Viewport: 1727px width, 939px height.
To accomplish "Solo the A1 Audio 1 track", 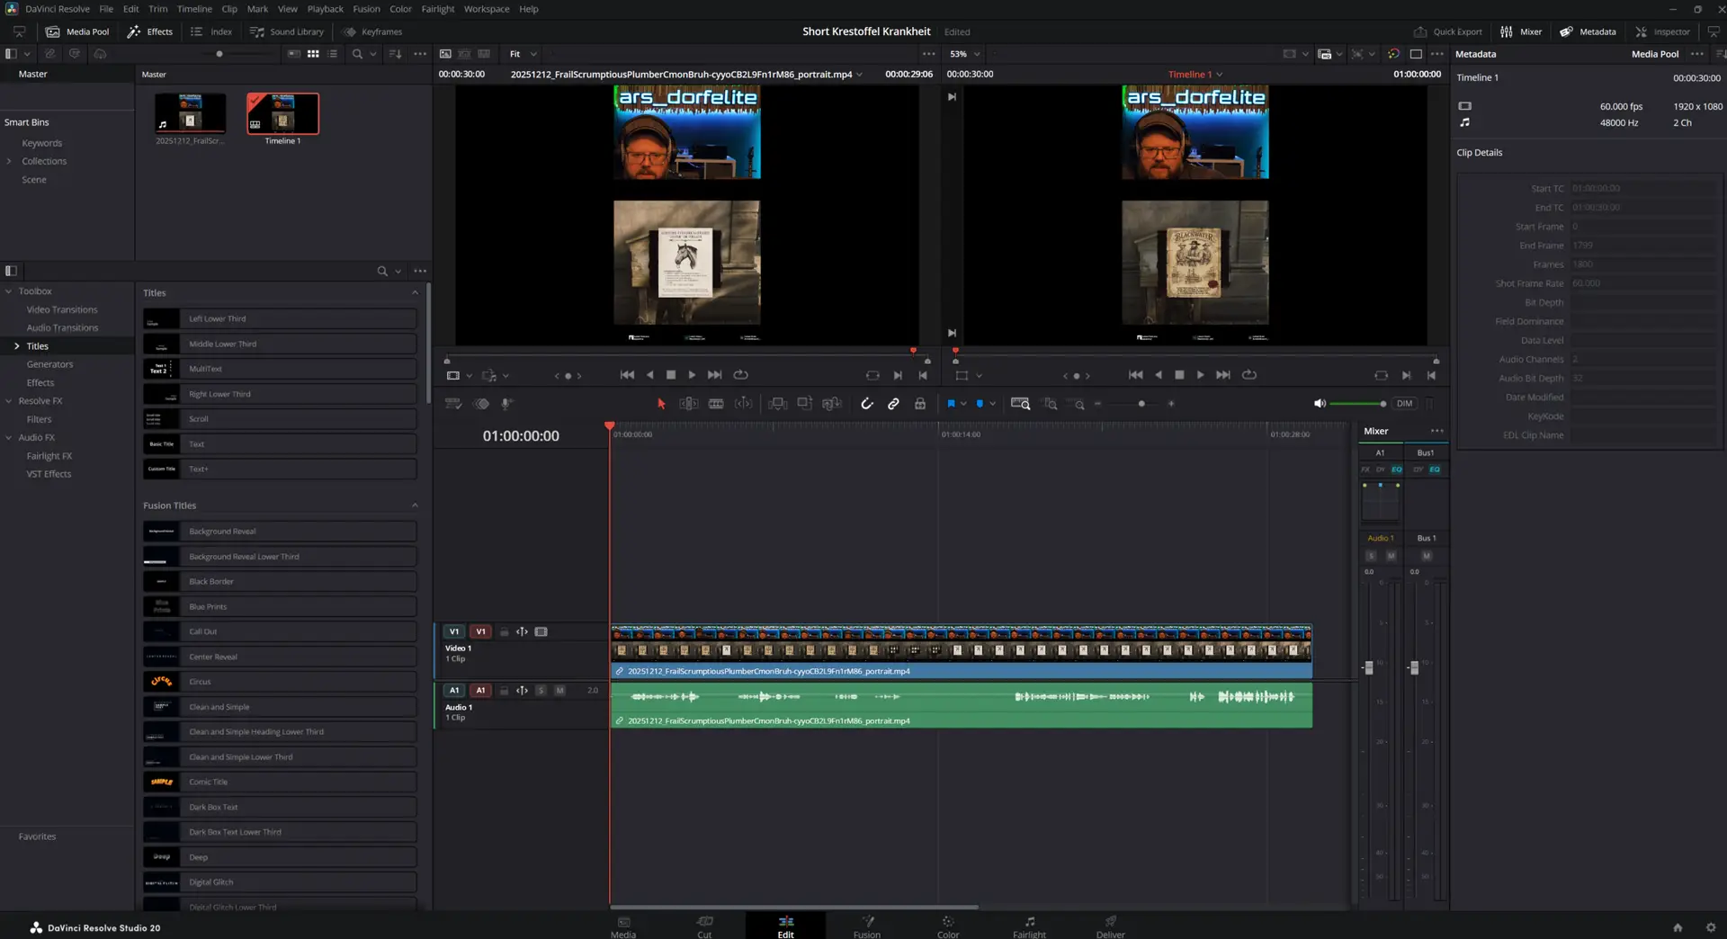I will (541, 691).
